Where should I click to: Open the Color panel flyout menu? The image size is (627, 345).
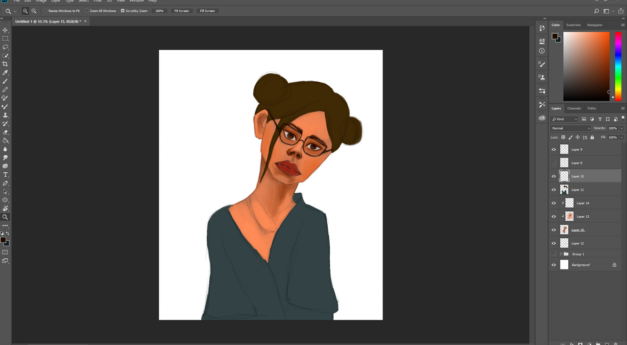(623, 25)
